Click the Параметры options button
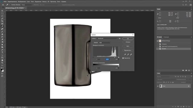 pos(128,50)
